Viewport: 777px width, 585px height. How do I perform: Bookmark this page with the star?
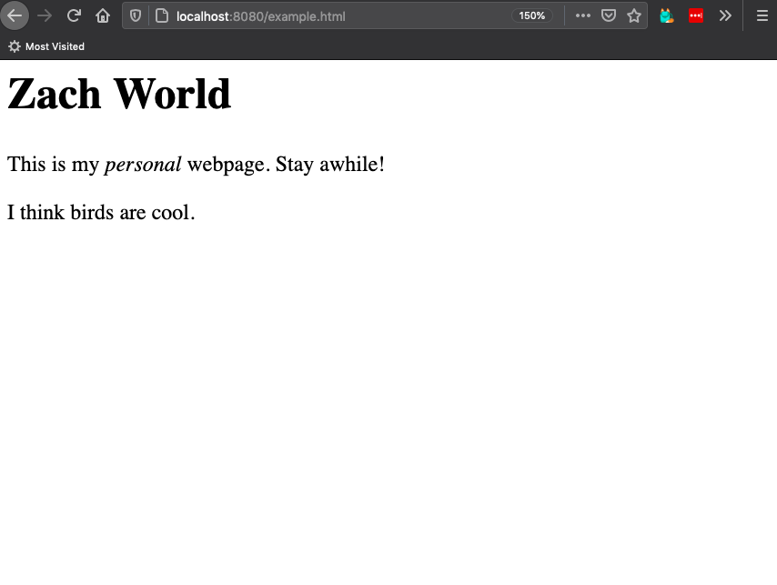click(x=634, y=15)
